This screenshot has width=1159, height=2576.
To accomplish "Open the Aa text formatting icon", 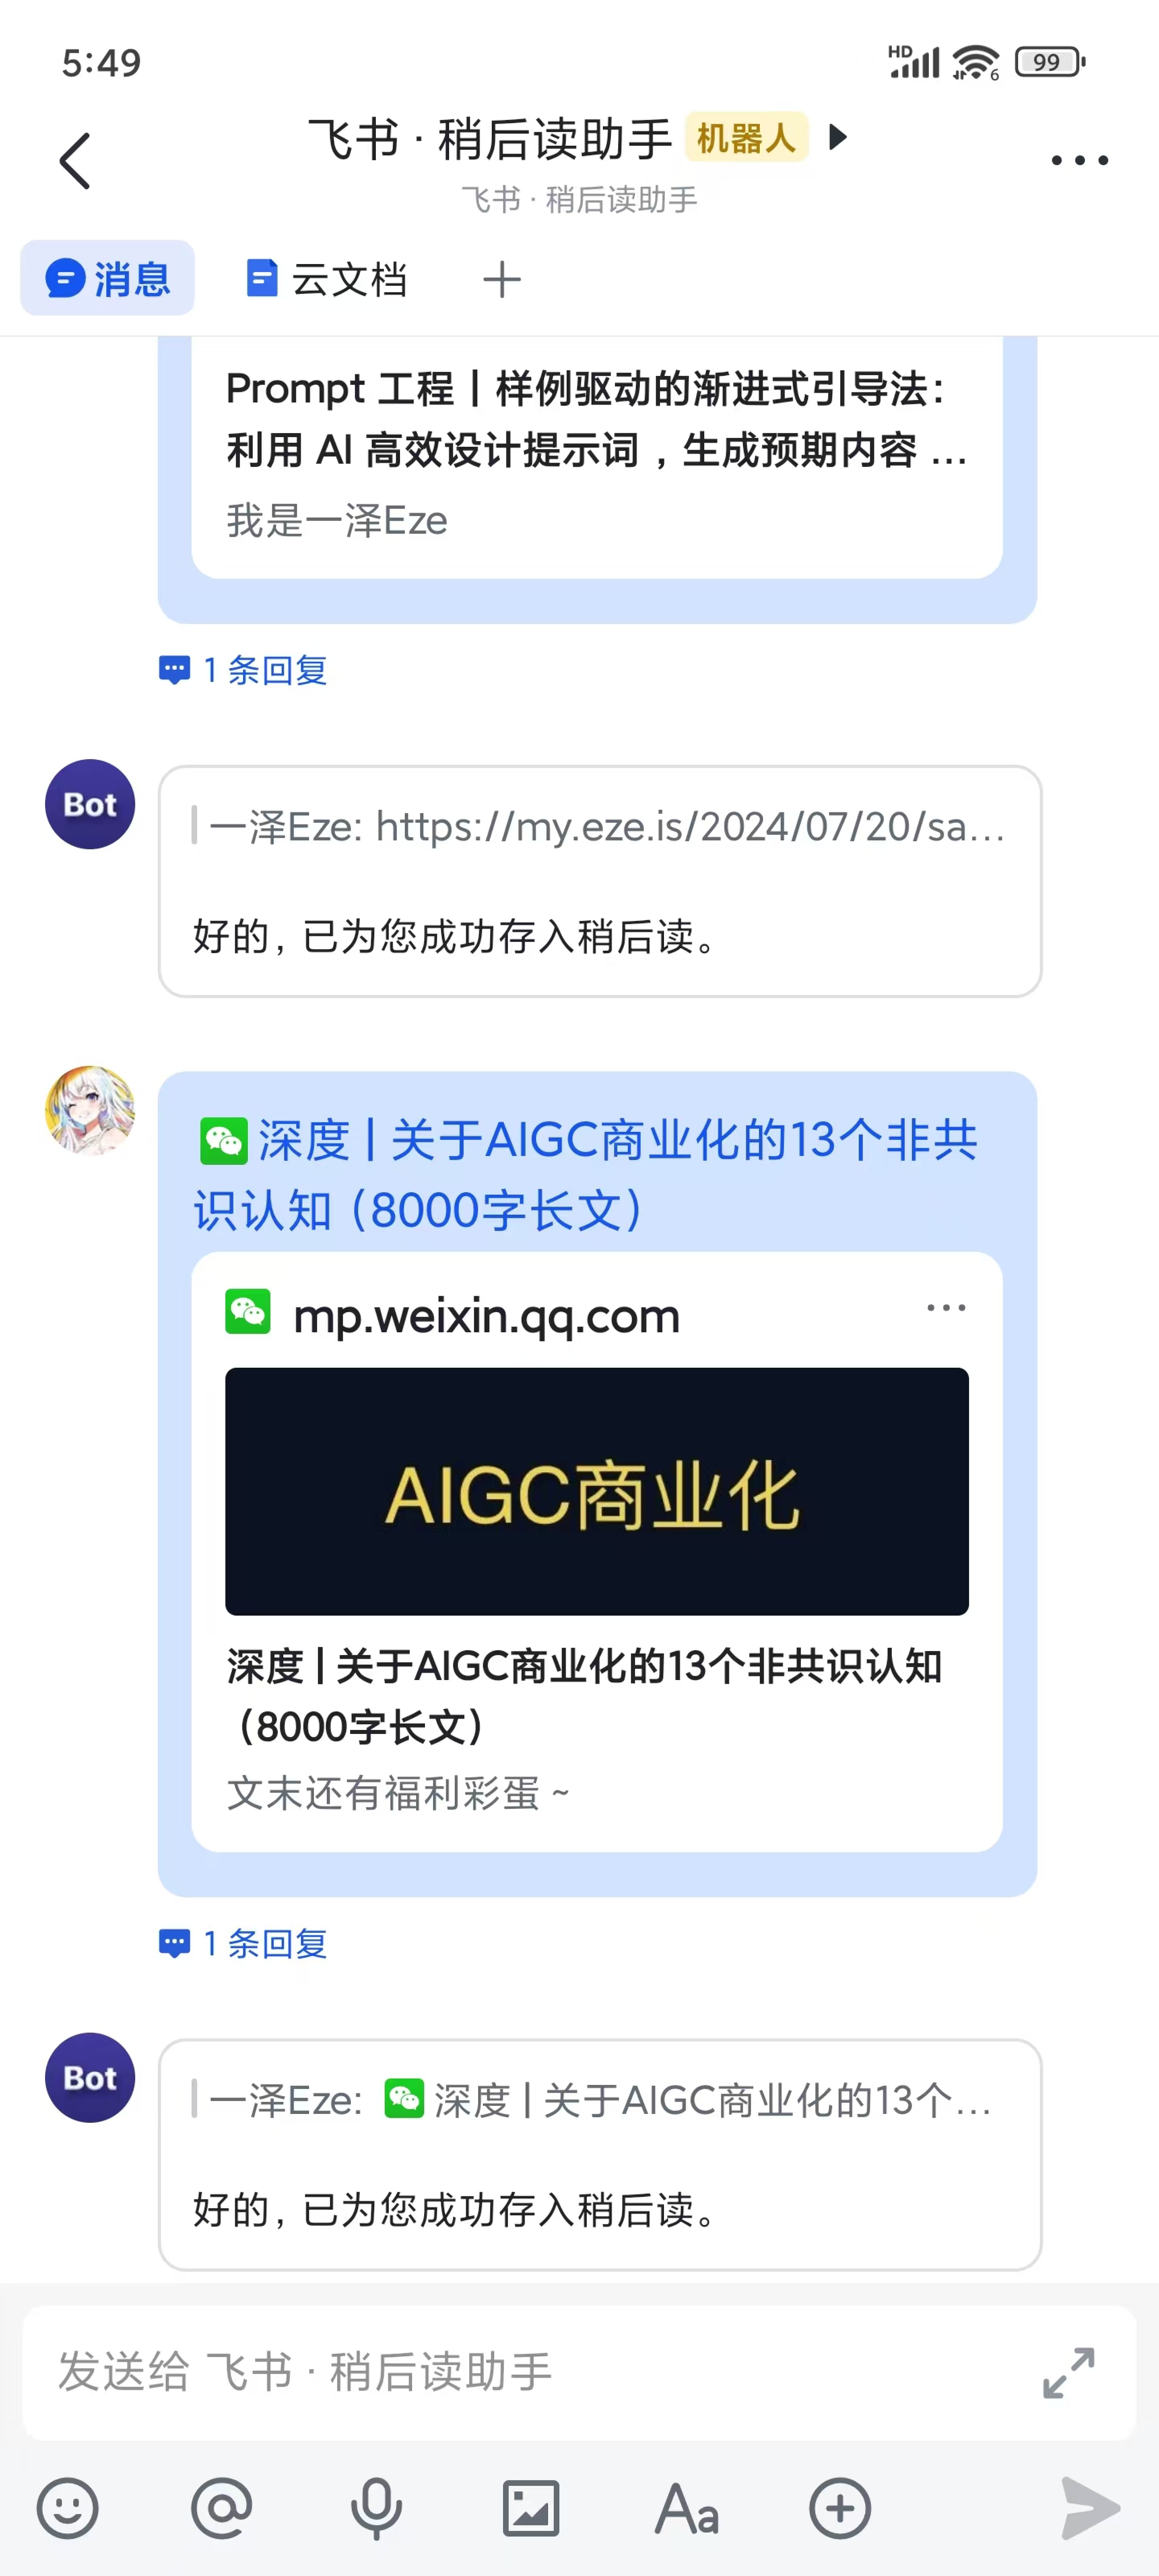I will tap(687, 2508).
